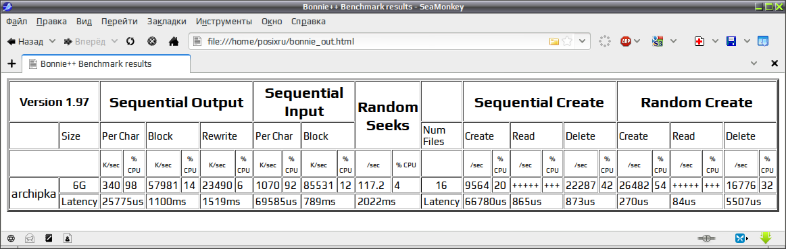Click the bookmark star in address bar
Viewport: 786px width, 249px height.
coord(567,41)
